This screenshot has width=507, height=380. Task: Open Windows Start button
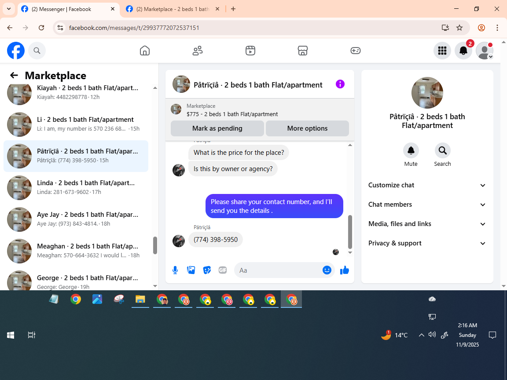11,335
